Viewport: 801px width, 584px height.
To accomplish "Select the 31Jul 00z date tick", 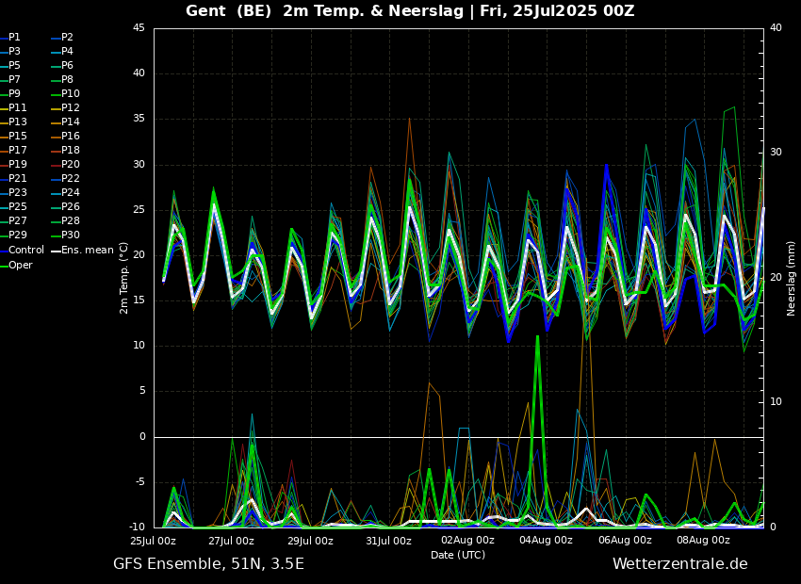I will 388,541.
